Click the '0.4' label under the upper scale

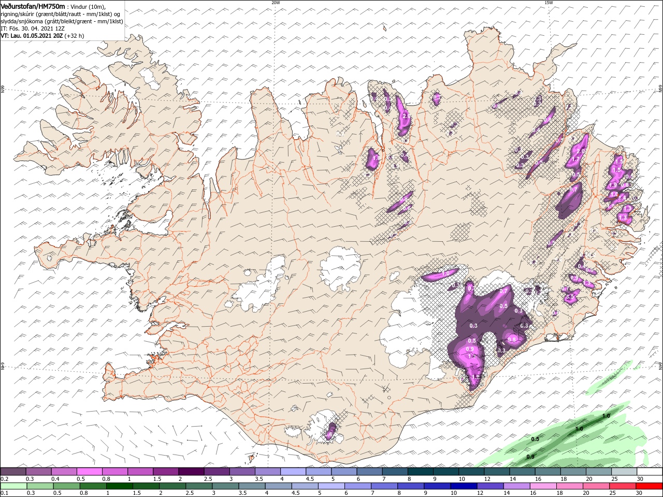point(55,479)
